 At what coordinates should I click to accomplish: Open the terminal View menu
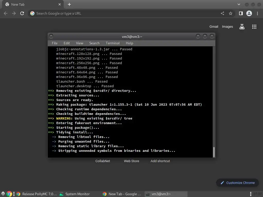tap(80, 43)
